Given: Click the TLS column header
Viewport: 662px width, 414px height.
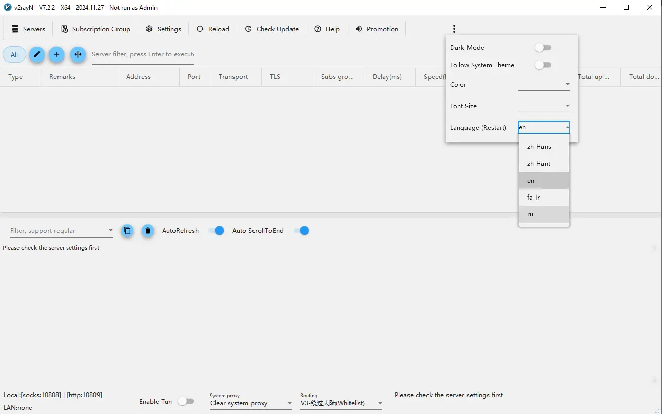Looking at the screenshot, I should click(287, 77).
